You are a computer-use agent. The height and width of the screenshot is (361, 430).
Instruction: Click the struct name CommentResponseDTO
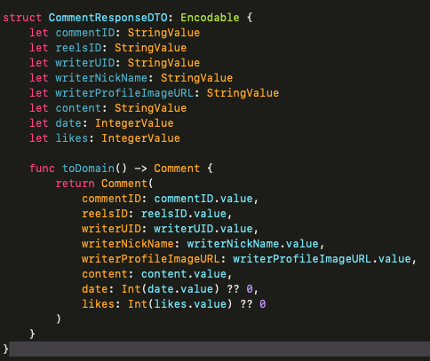[x=108, y=18]
